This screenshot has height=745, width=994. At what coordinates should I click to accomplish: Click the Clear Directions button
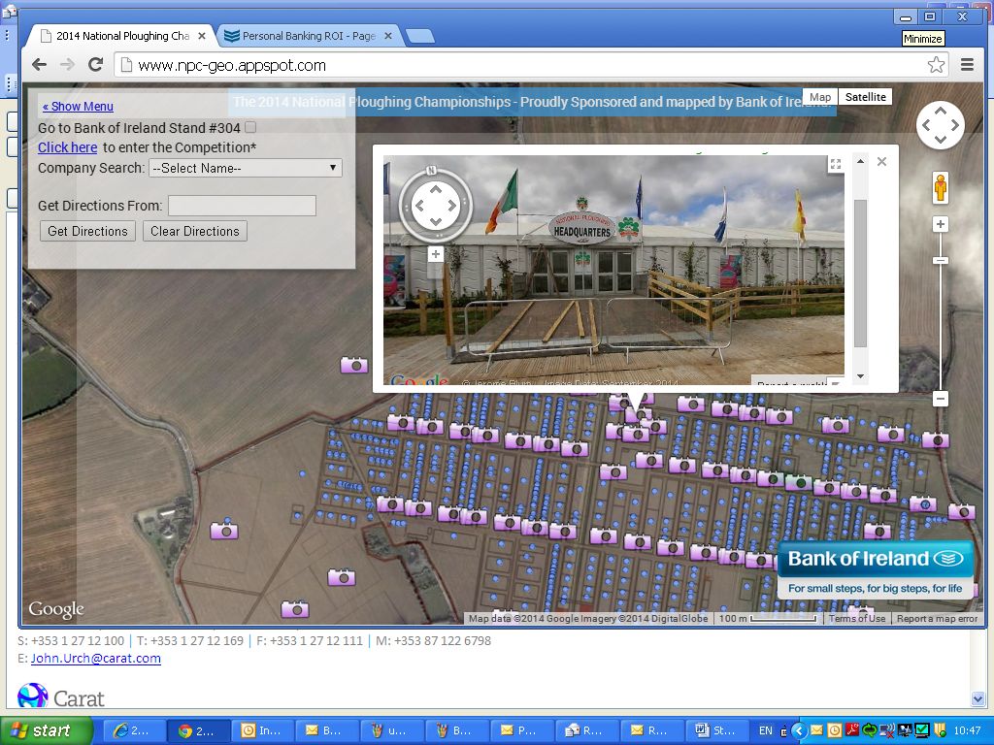194,231
